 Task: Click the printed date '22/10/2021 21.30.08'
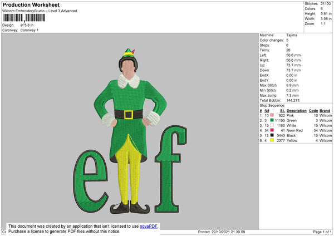pyautogui.click(x=228, y=232)
